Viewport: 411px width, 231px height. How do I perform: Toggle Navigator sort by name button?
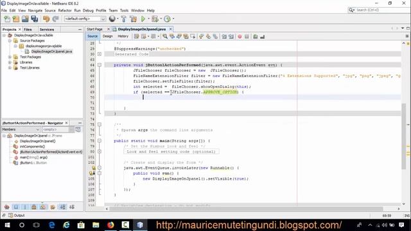click(x=63, y=207)
